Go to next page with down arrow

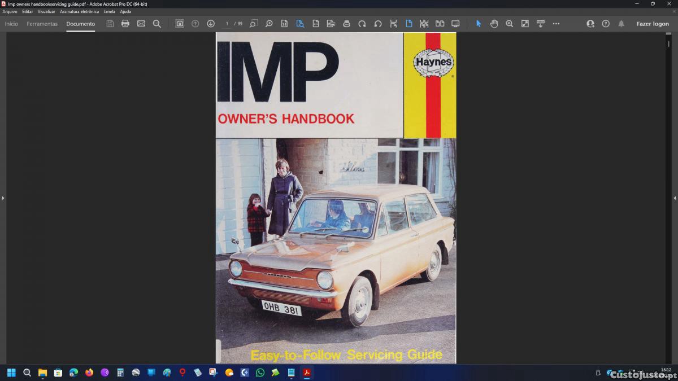[211, 24]
